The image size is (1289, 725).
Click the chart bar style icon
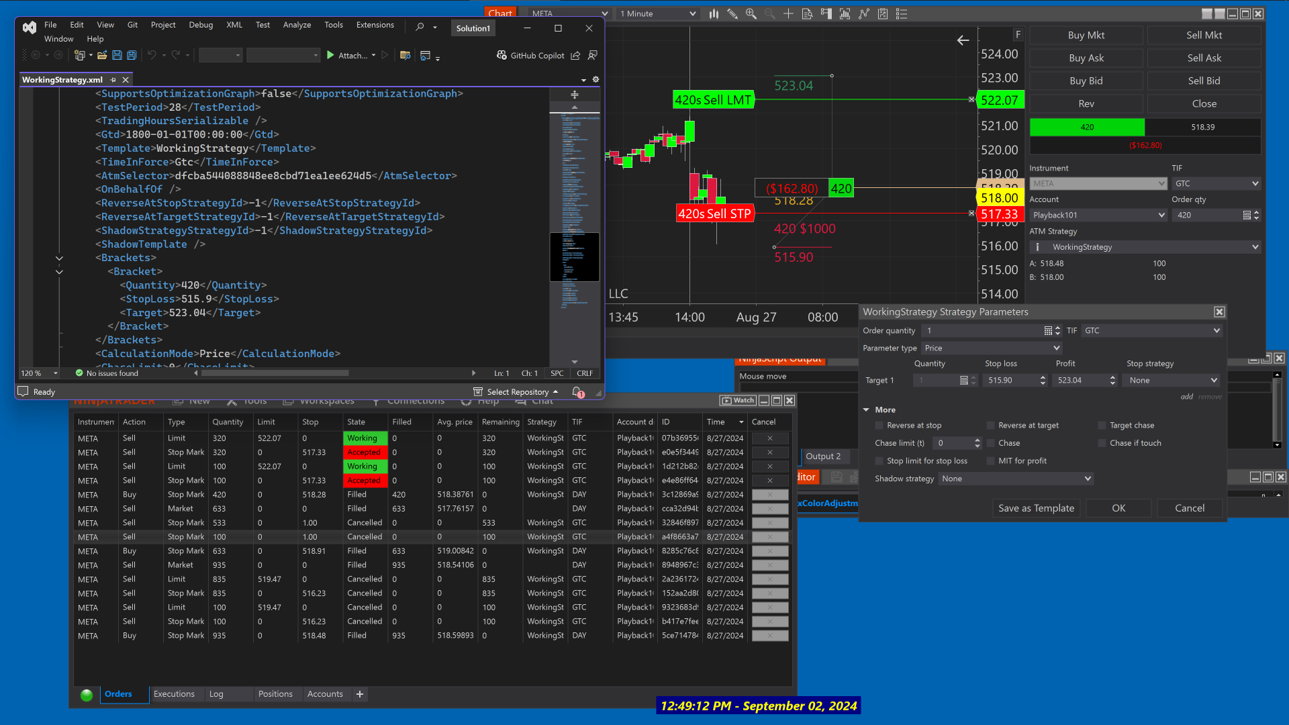713,13
